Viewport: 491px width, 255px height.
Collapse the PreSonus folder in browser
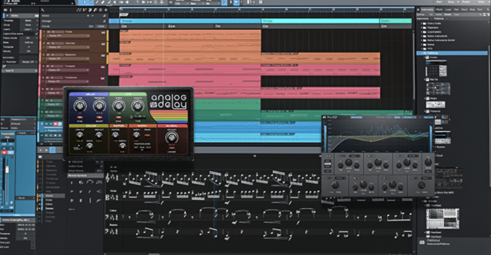pos(421,53)
